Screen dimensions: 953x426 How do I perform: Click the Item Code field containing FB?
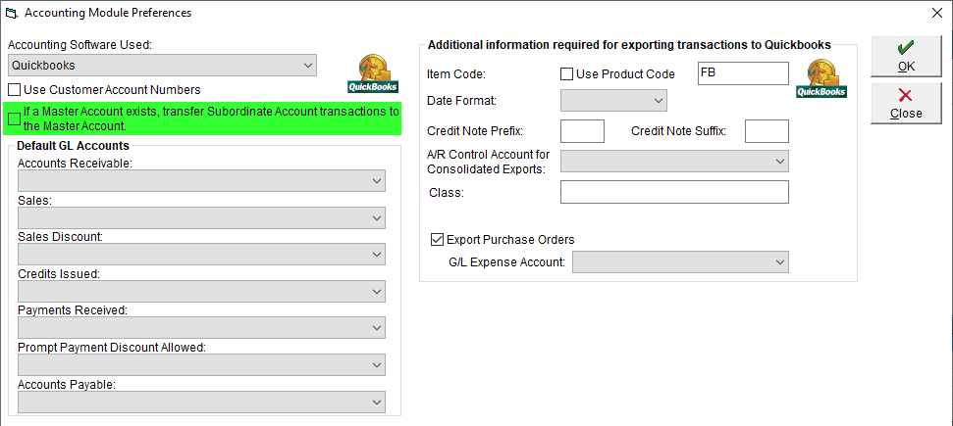pos(743,73)
